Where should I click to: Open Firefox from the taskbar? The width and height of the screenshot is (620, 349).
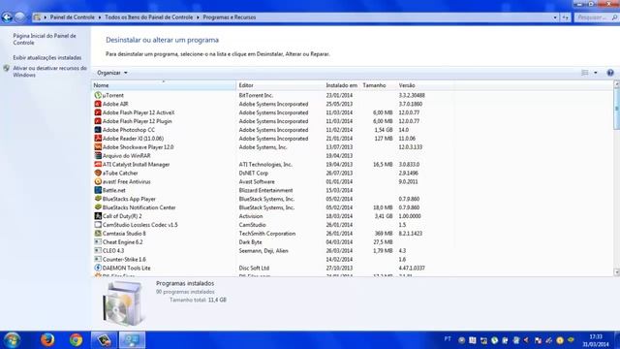(47, 340)
